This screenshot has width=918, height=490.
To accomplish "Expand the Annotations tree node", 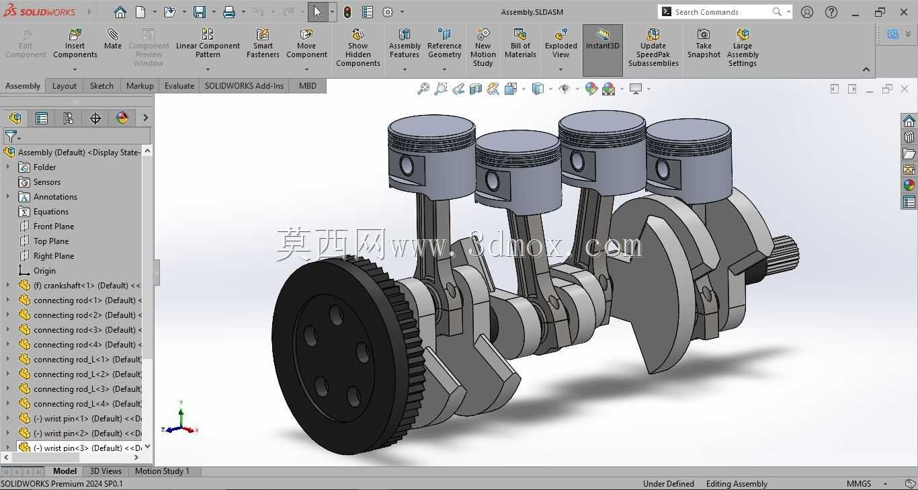I will point(8,196).
